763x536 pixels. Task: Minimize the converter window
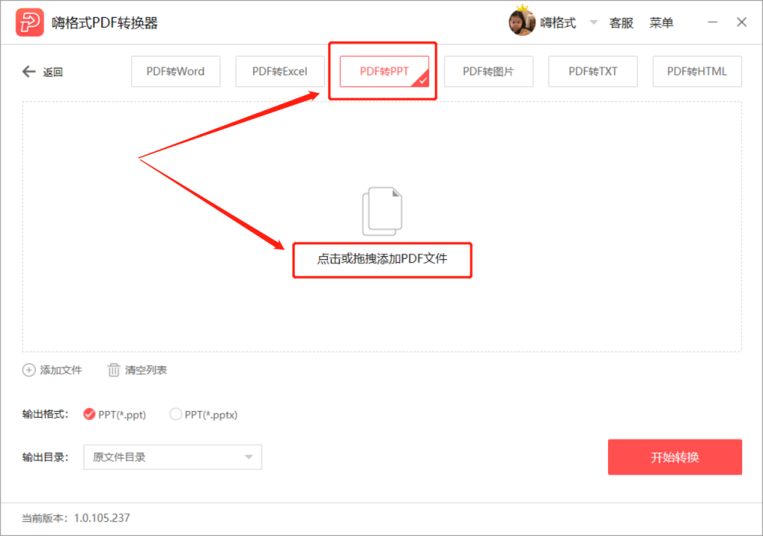click(x=712, y=22)
